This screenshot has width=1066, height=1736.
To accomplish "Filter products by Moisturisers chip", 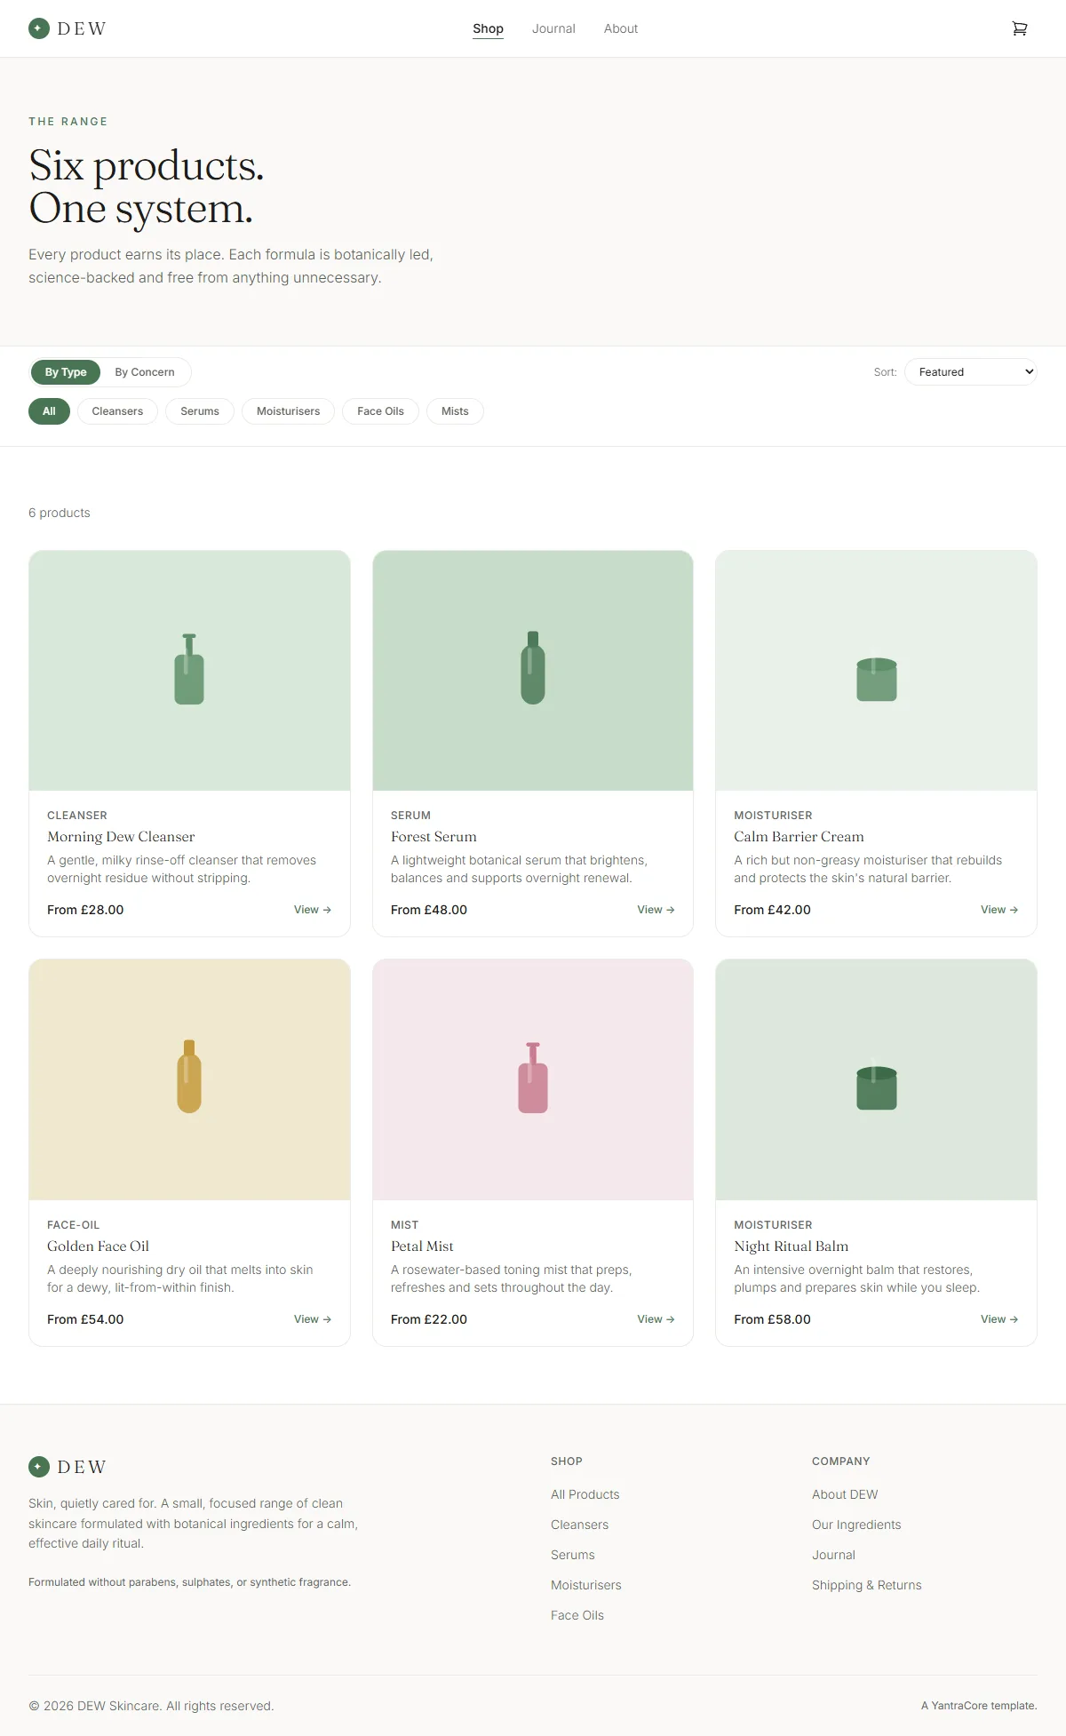I will point(288,411).
